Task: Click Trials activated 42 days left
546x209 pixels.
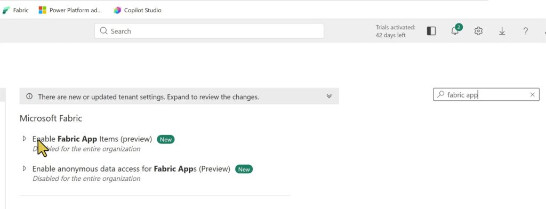Action: click(x=395, y=31)
